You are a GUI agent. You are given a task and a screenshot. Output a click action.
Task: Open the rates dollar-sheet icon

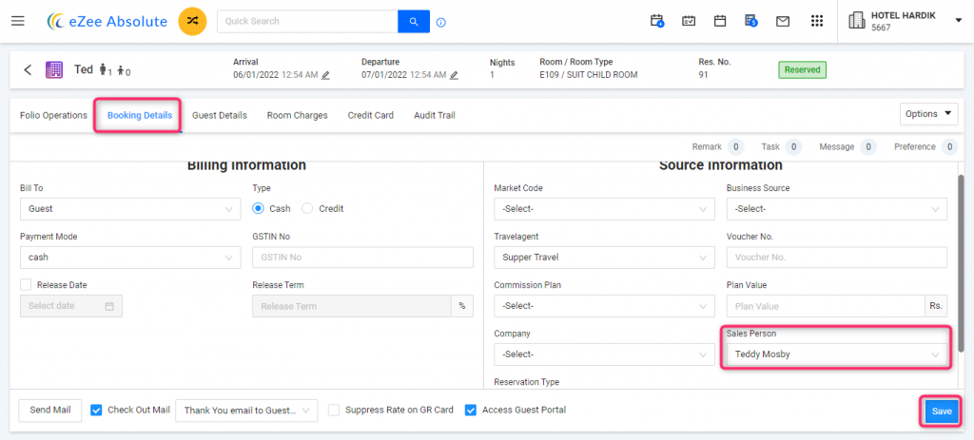751,21
